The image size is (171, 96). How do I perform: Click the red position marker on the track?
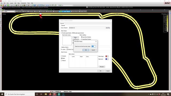point(40,15)
